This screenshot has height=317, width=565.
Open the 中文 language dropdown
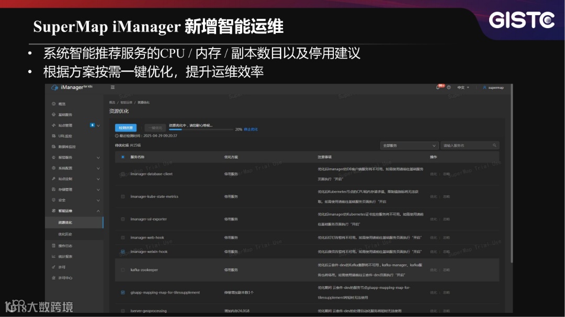[x=464, y=87]
